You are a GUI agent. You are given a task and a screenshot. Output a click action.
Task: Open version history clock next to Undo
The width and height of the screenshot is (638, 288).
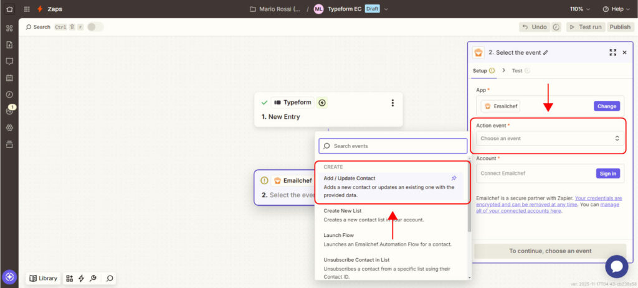(556, 27)
